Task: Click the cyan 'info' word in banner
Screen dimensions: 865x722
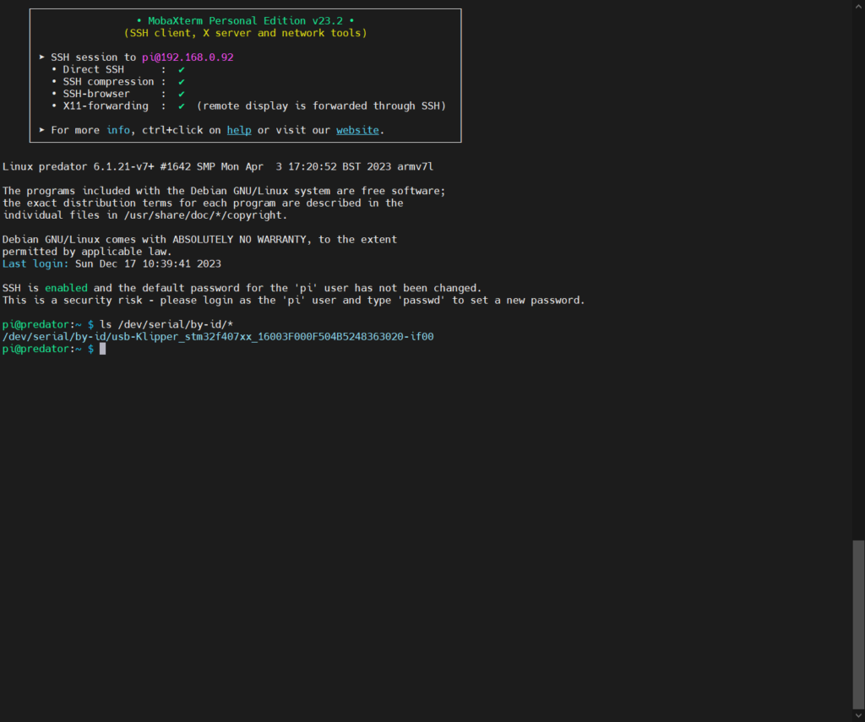Action: (x=118, y=130)
